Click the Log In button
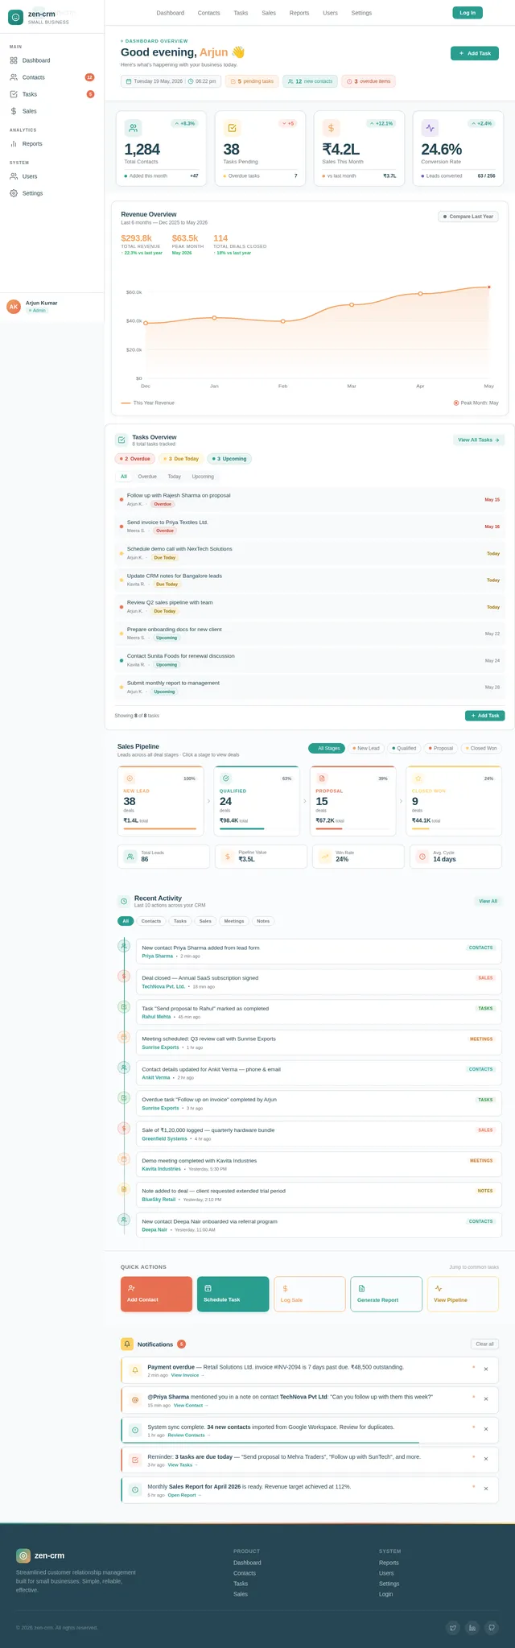This screenshot has width=515, height=1648. [468, 12]
